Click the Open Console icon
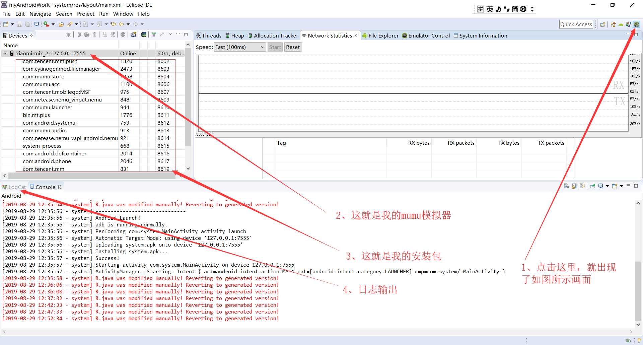This screenshot has height=345, width=643. pyautogui.click(x=615, y=186)
